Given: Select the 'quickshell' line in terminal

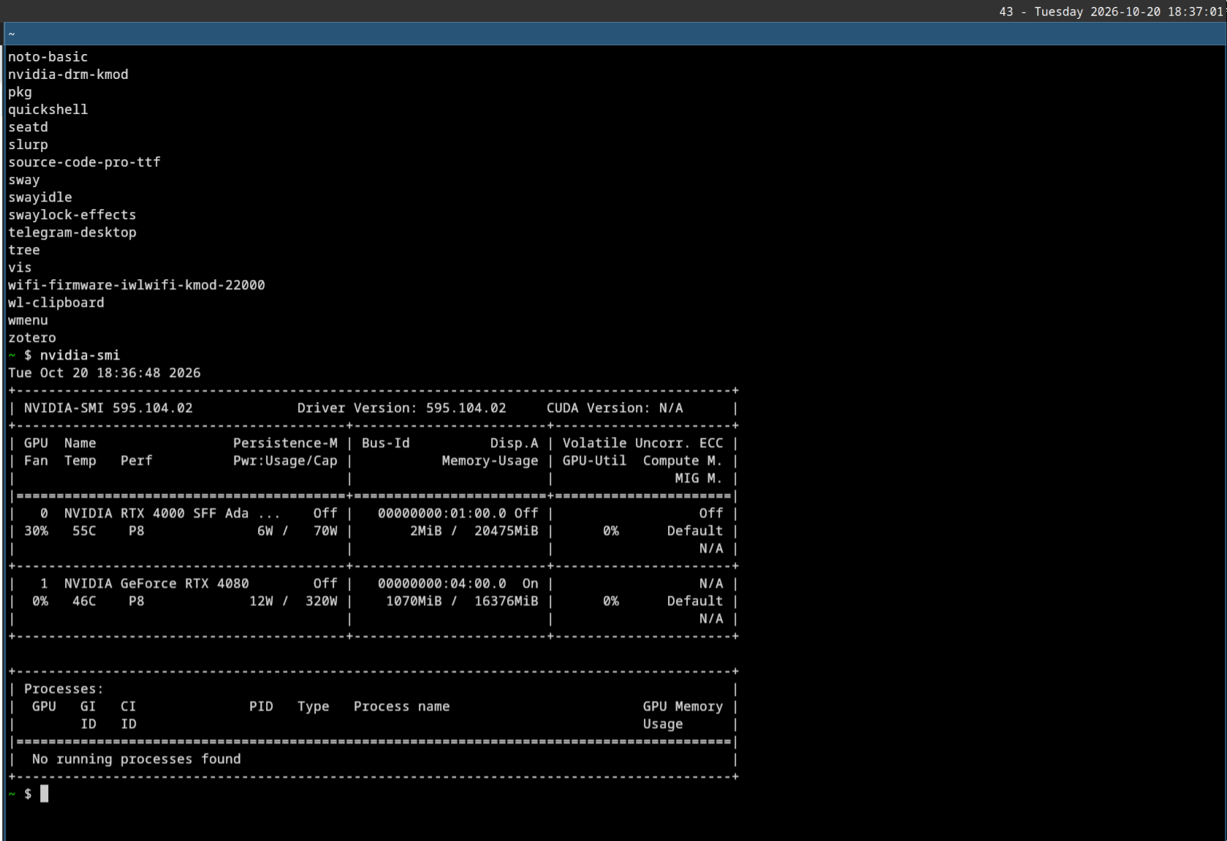Looking at the screenshot, I should tap(48, 110).
